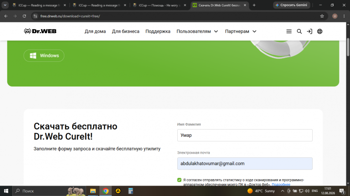The image size is (350, 196).
Task: Open Chrome three-dot menu
Action: 344,16
